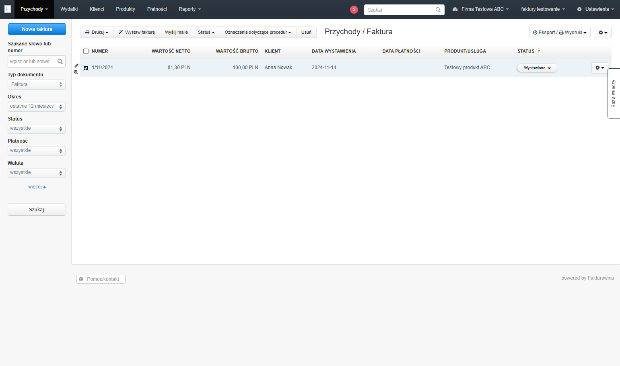Image resolution: width=620 pixels, height=366 pixels.
Task: Open invoice number 1/11/2024 link
Action: pos(102,67)
